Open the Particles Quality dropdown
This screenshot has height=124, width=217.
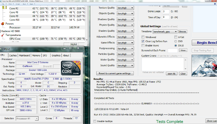point(125,54)
